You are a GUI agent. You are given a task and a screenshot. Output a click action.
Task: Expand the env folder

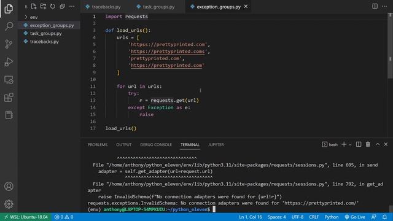point(49,17)
